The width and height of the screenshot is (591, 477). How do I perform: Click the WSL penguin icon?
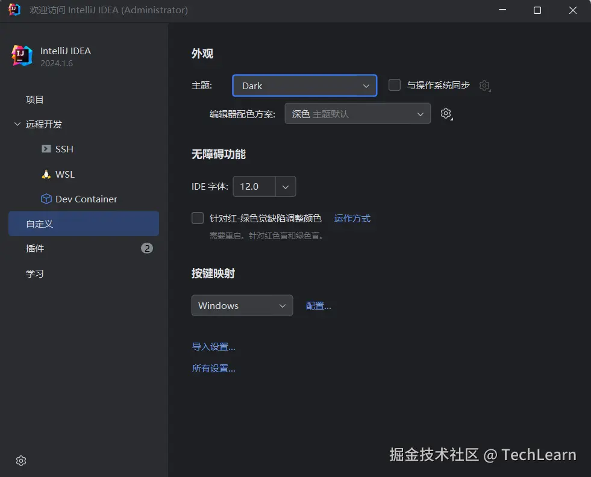coord(46,174)
